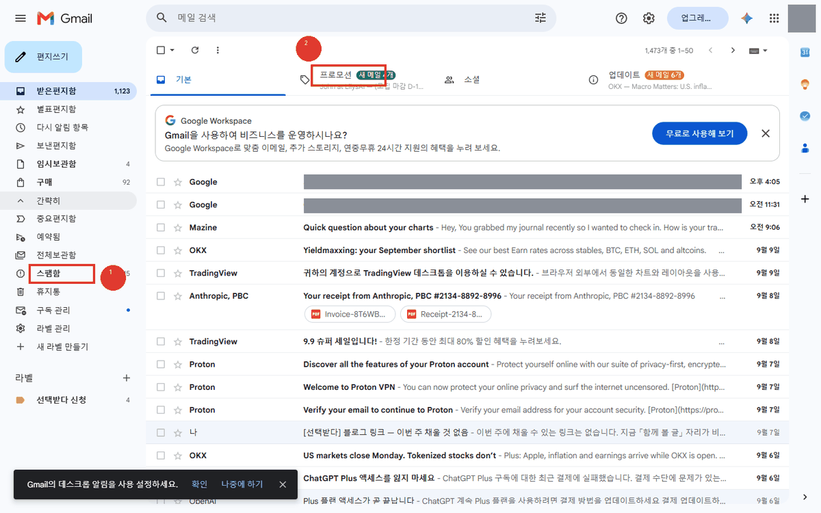821x513 pixels.
Task: Click 나중에 하기 in notification prompt
Action: tap(242, 484)
